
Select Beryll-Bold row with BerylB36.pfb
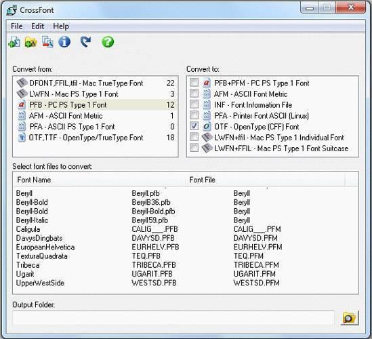click(186, 202)
